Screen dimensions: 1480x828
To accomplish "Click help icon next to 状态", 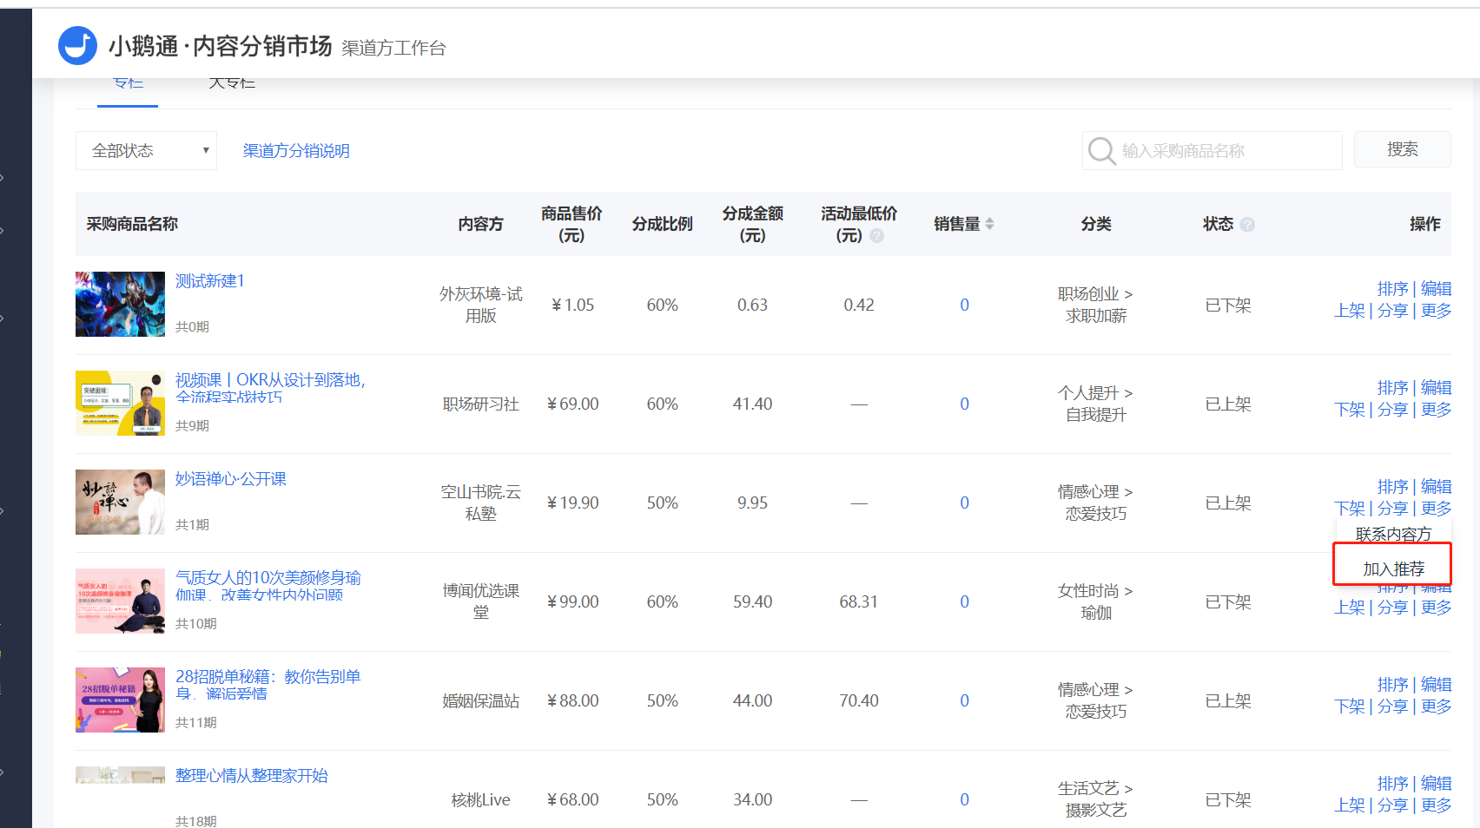I will coord(1247,225).
